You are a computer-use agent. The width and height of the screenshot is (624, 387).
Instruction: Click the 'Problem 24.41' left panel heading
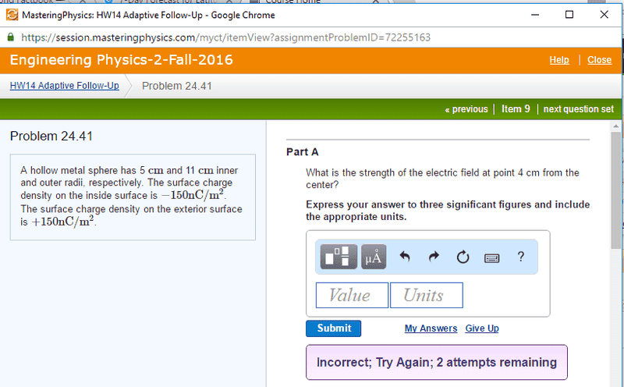click(51, 137)
